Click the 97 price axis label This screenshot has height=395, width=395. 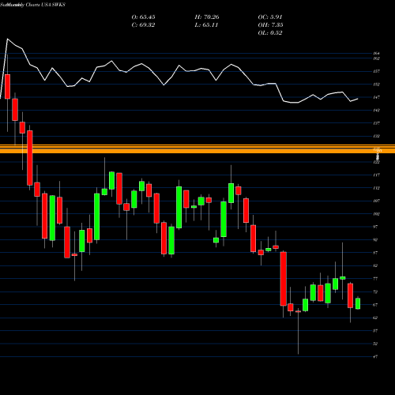click(375, 227)
